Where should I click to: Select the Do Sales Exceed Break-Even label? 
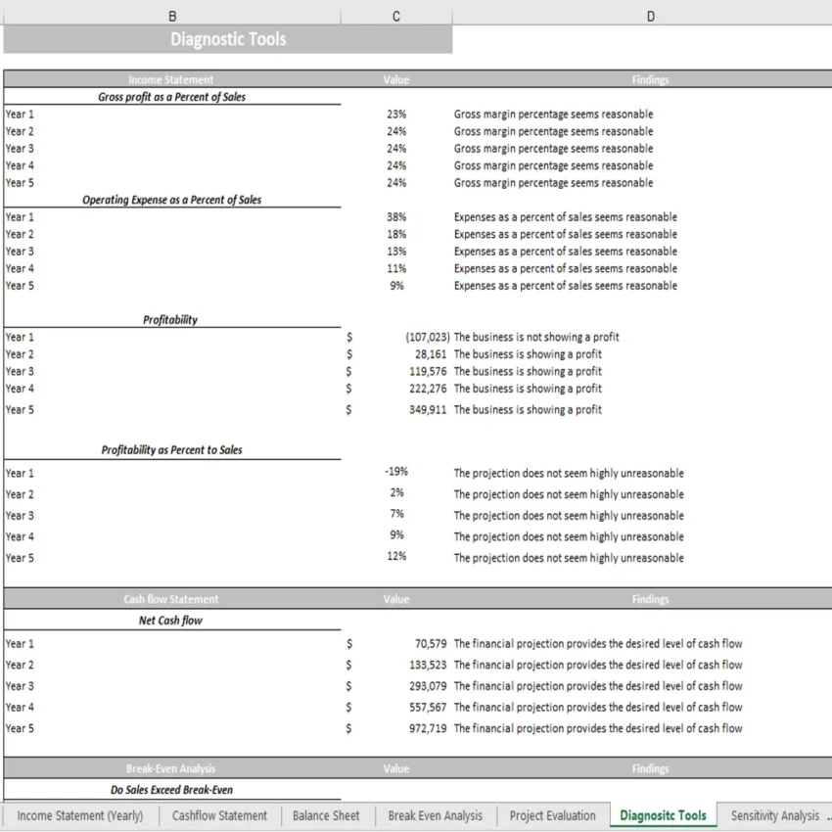(x=172, y=789)
